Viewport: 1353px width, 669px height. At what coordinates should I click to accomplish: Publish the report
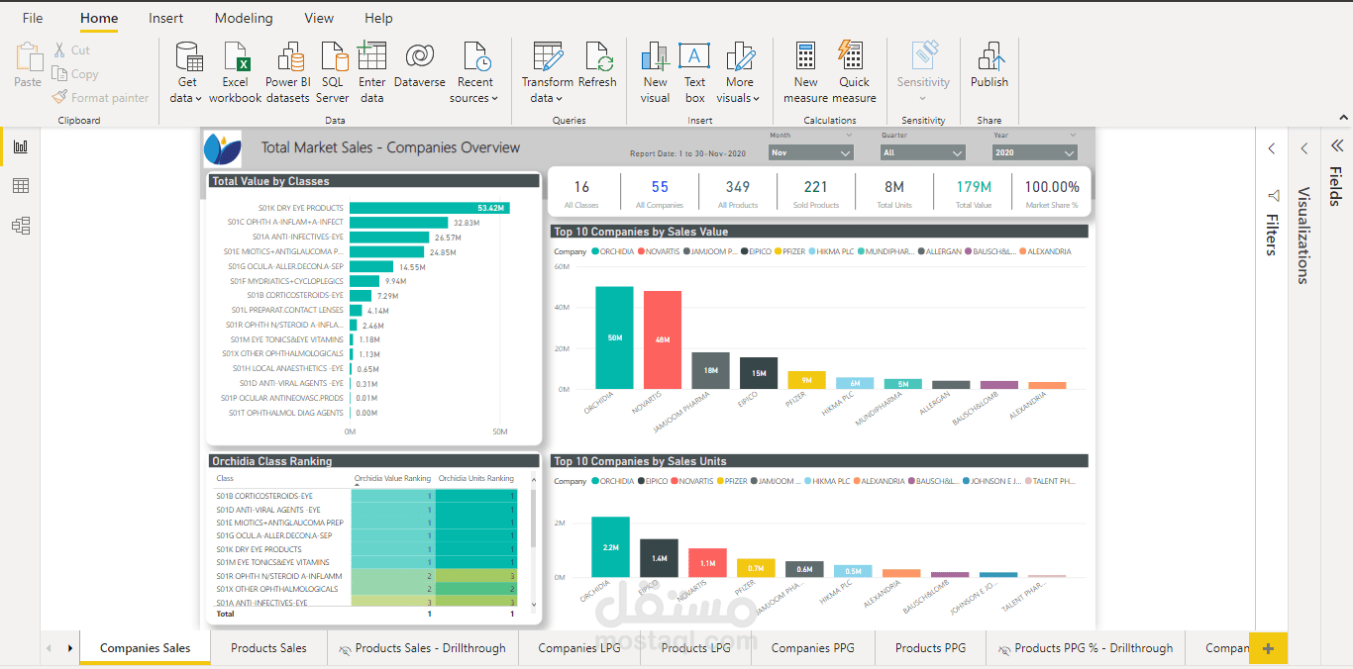pos(989,65)
